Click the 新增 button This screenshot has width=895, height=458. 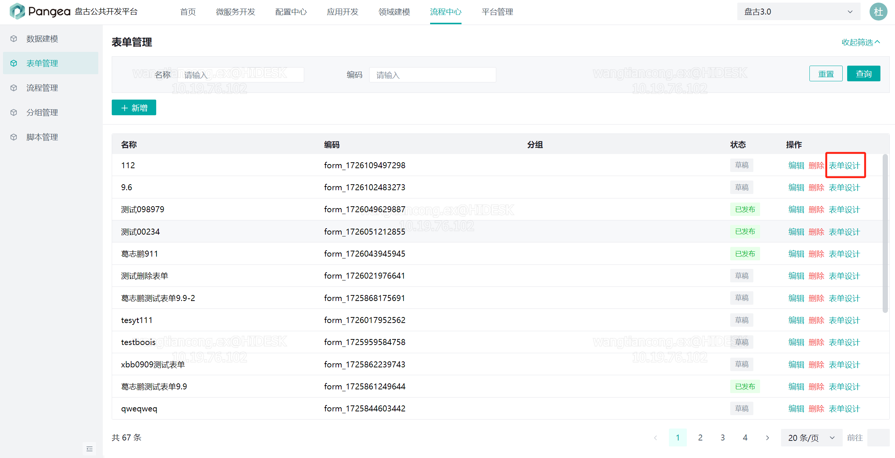(134, 108)
